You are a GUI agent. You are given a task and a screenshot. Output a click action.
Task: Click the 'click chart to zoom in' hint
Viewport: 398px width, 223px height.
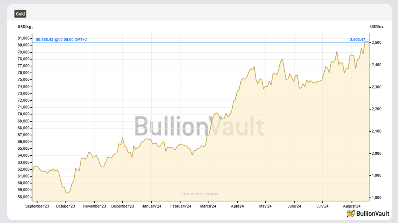200,194
